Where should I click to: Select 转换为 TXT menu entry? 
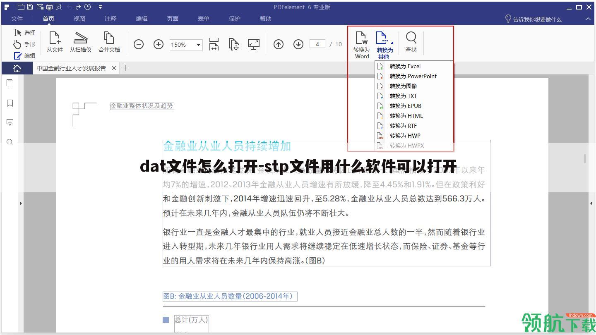tap(414, 96)
